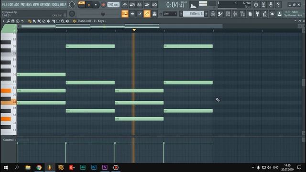Screen dimensions: 306x172
Task: Open the ADD menu
Action: [x=17, y=4]
